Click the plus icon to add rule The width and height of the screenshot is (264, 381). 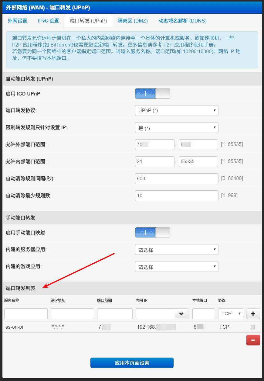pyautogui.click(x=253, y=313)
